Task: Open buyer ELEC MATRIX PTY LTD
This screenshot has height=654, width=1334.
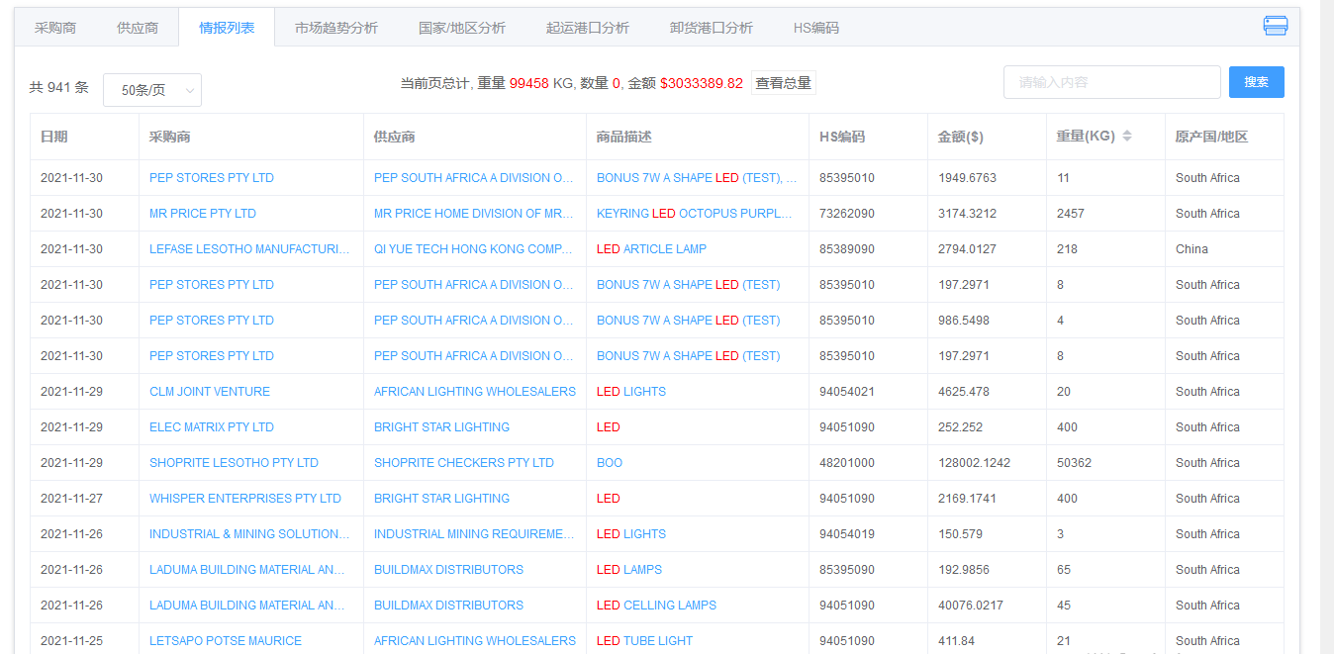Action: tap(212, 427)
